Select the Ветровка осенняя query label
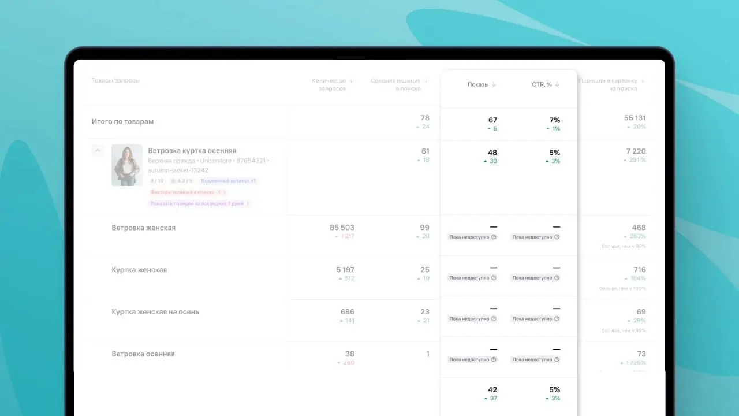The height and width of the screenshot is (416, 739). (x=143, y=354)
